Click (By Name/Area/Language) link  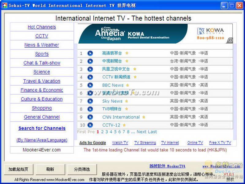point(42,140)
